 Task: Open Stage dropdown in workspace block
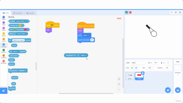click(84, 55)
